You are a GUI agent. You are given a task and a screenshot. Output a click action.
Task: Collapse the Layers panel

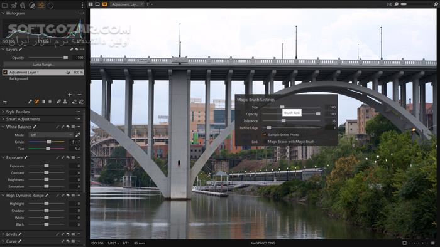click(x=3, y=50)
